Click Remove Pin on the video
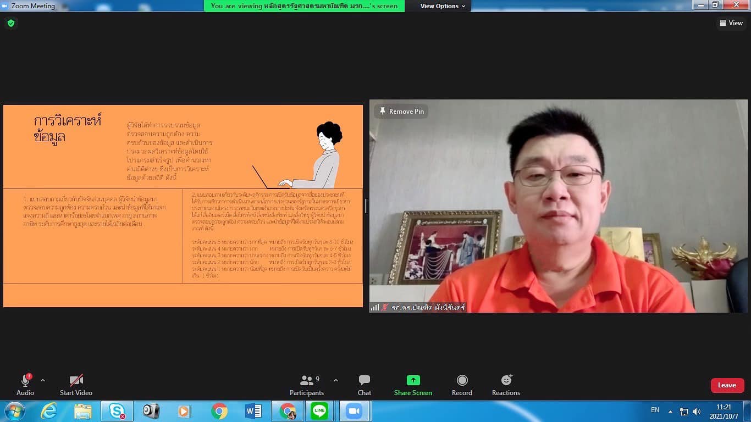Screen dimensions: 751x422 point(401,112)
